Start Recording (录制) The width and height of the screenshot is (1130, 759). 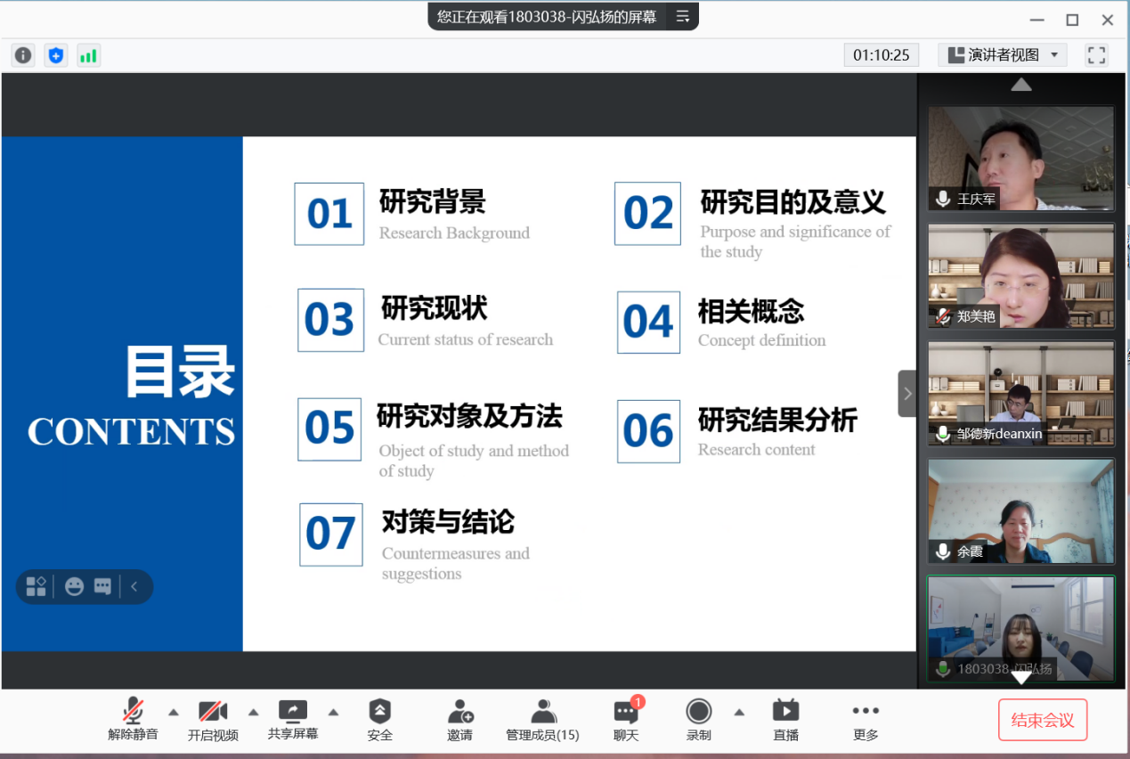pyautogui.click(x=699, y=719)
